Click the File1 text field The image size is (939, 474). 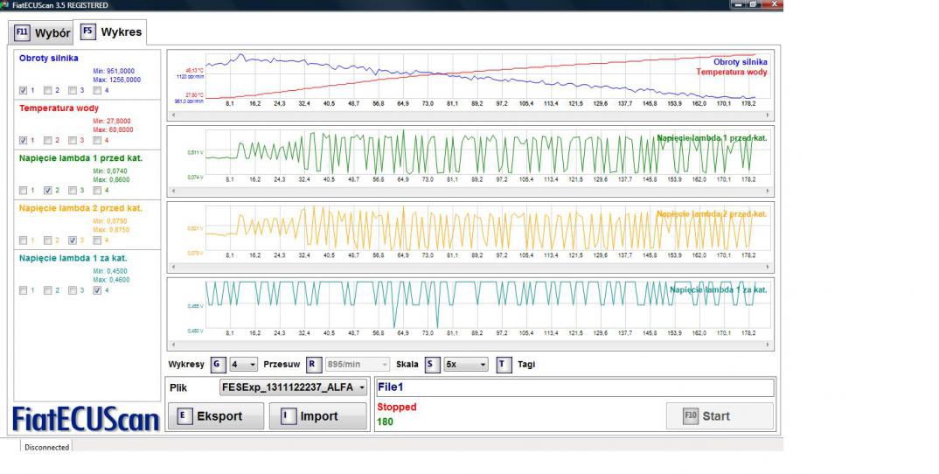(574, 387)
